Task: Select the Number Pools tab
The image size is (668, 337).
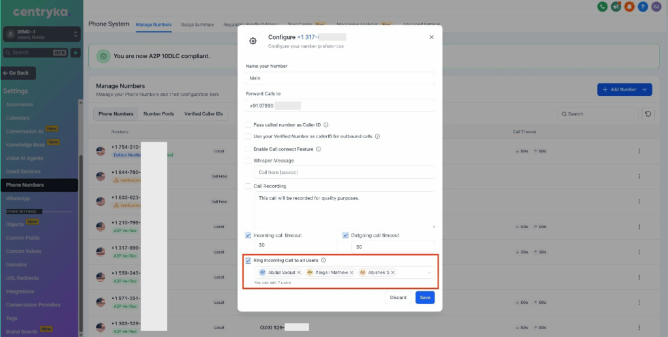Action: [159, 113]
